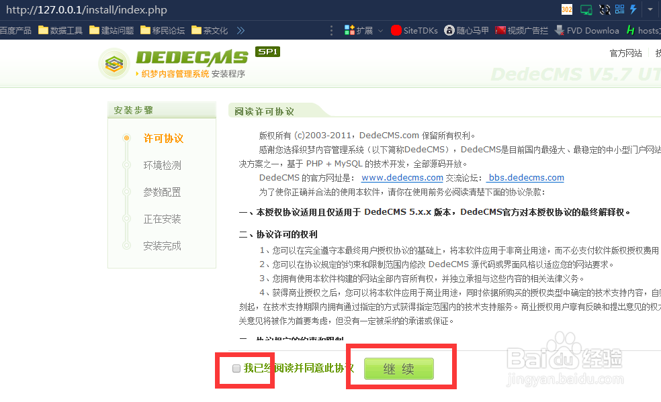Check the 我已经阅读并同意此协议 agreement checkbox
Screen dimensions: 661x402
tap(236, 368)
